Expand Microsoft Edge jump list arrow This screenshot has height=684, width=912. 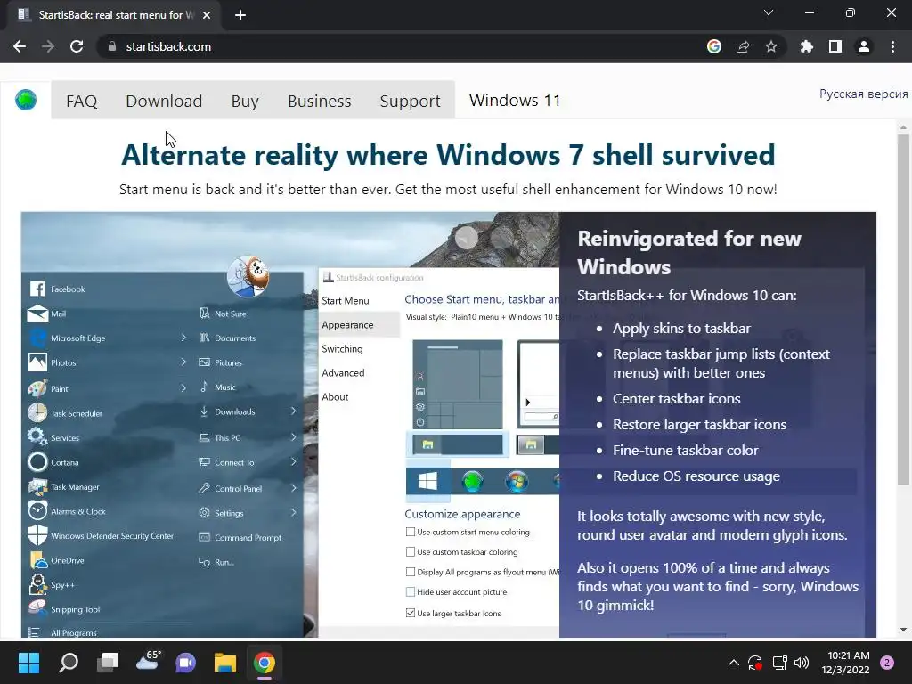pyautogui.click(x=183, y=338)
